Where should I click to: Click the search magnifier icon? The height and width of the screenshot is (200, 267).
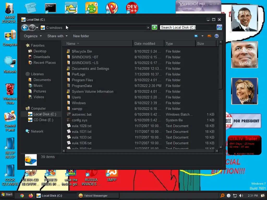click(x=219, y=27)
